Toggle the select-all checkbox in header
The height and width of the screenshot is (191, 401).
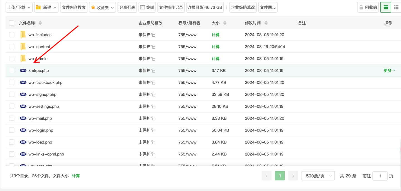click(x=12, y=23)
